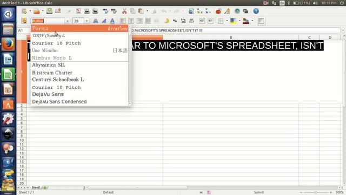The image size is (346, 195).
Task: Delete a decimal place
Action: click(x=191, y=21)
